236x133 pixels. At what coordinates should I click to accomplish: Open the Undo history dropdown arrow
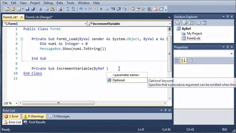tap(86, 9)
